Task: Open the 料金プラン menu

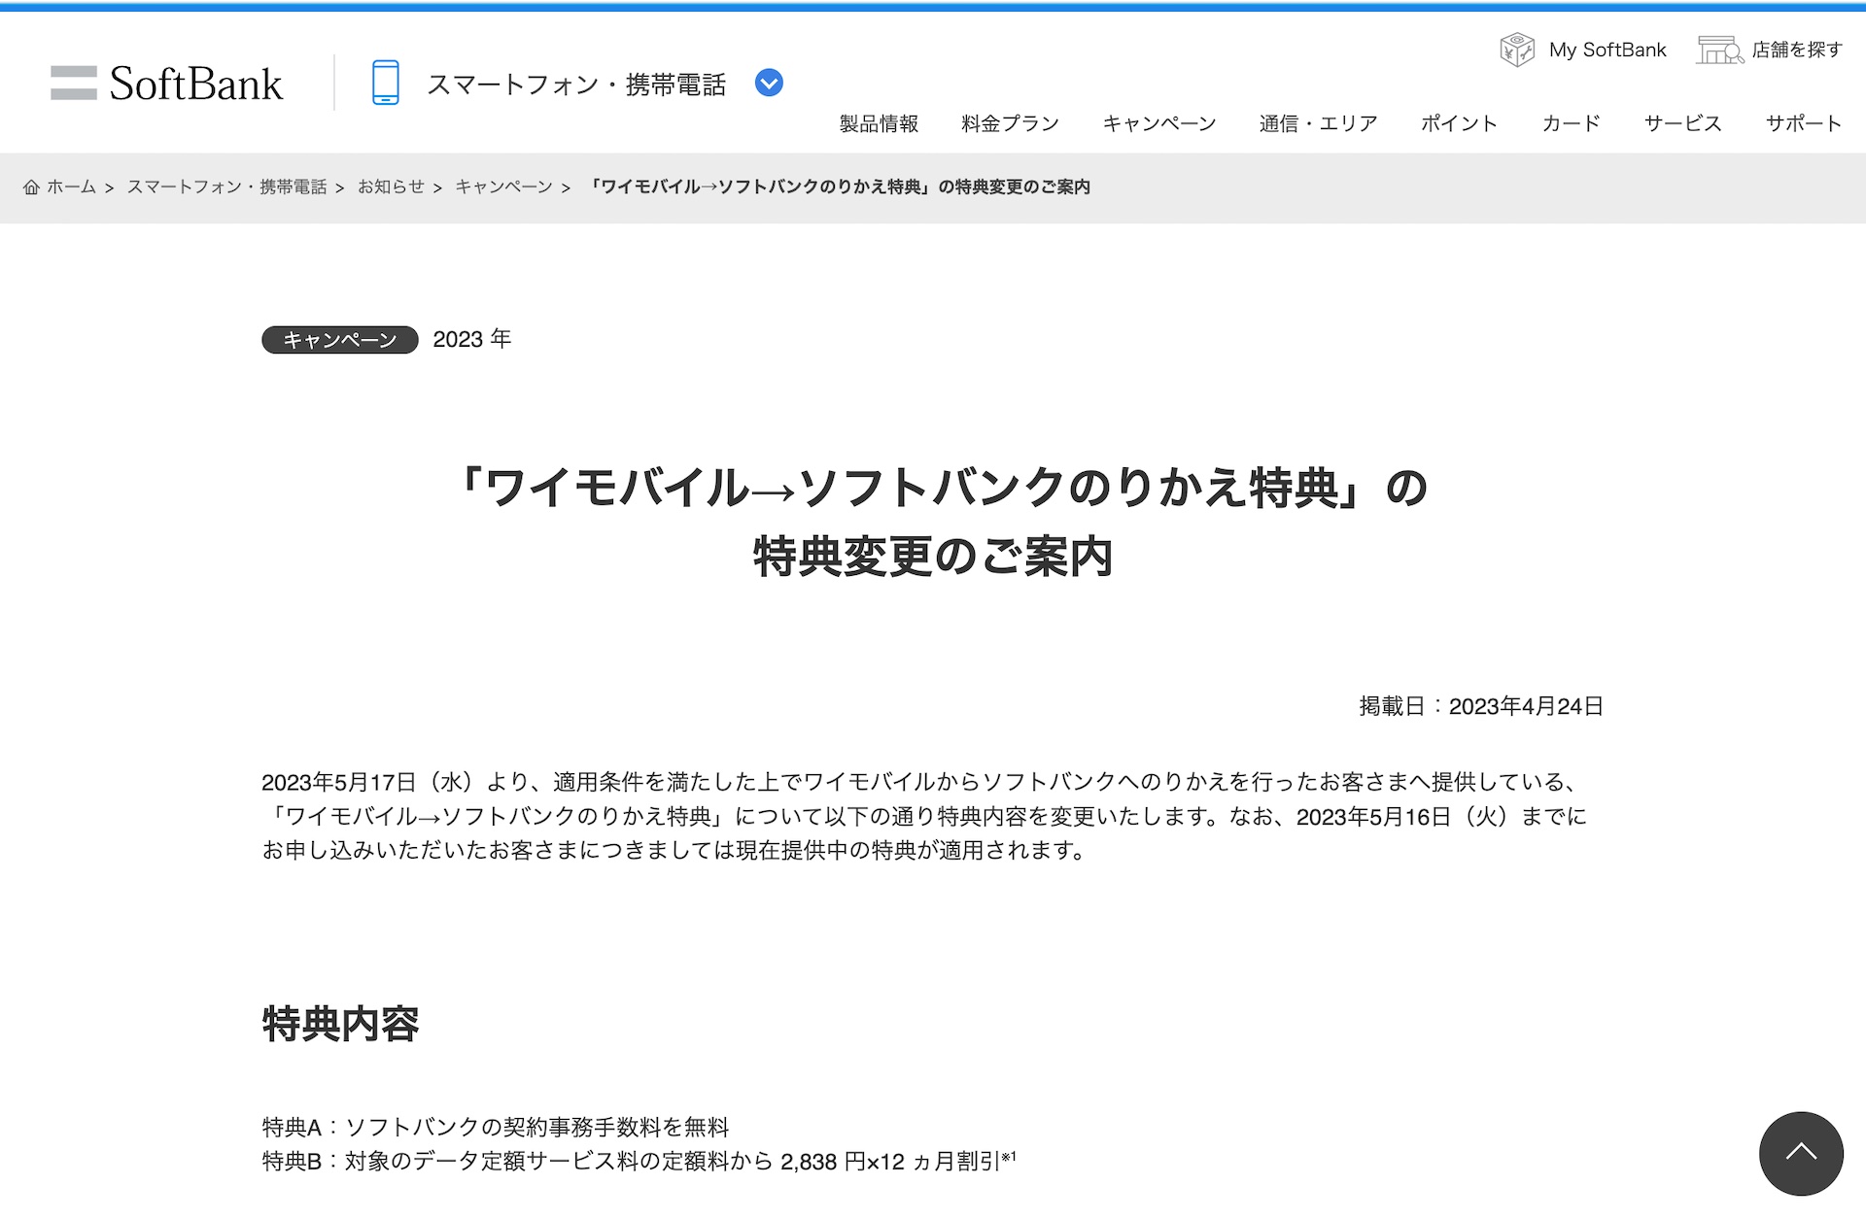Action: pos(1010,123)
